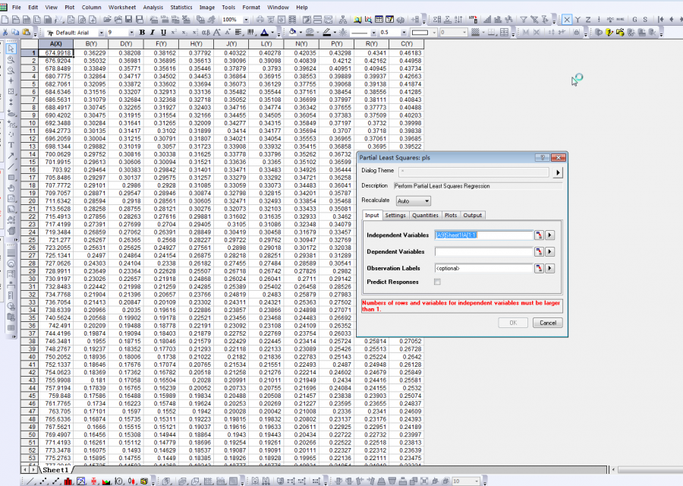Choose the Zoom In tool
Screen dimensions: 683x486
[11, 58]
